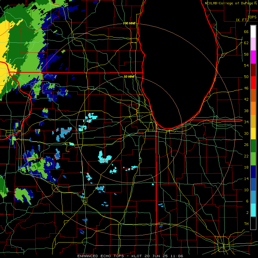Click the "58" legend value

click(246, 54)
